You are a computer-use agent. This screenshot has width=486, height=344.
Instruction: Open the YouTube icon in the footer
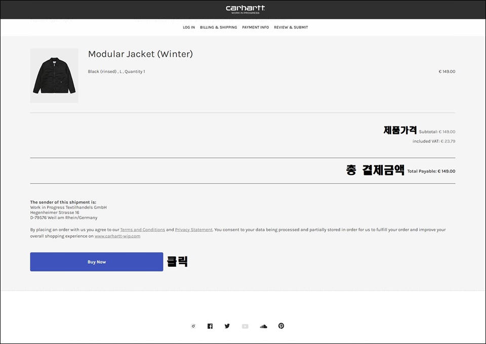[x=245, y=326]
